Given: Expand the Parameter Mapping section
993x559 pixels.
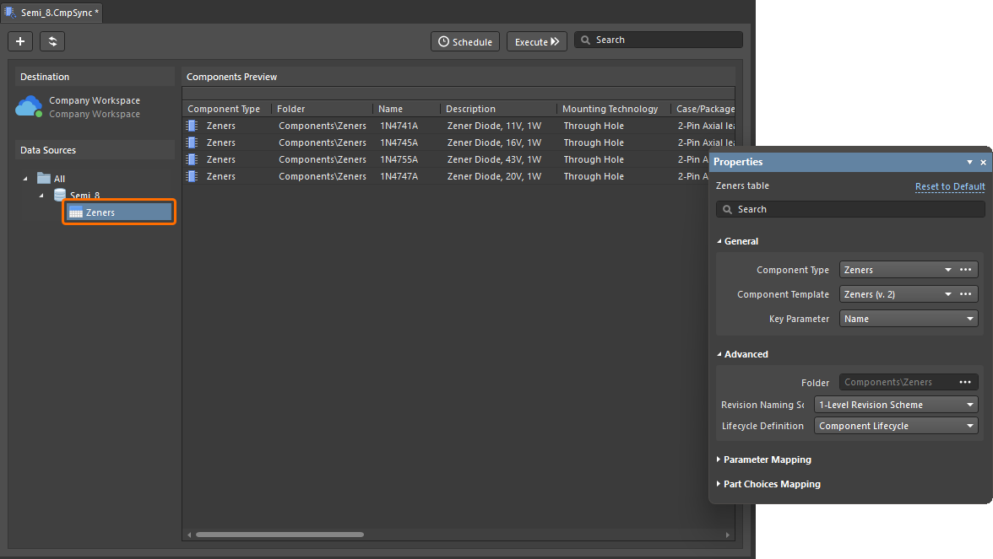Looking at the screenshot, I should click(x=766, y=460).
